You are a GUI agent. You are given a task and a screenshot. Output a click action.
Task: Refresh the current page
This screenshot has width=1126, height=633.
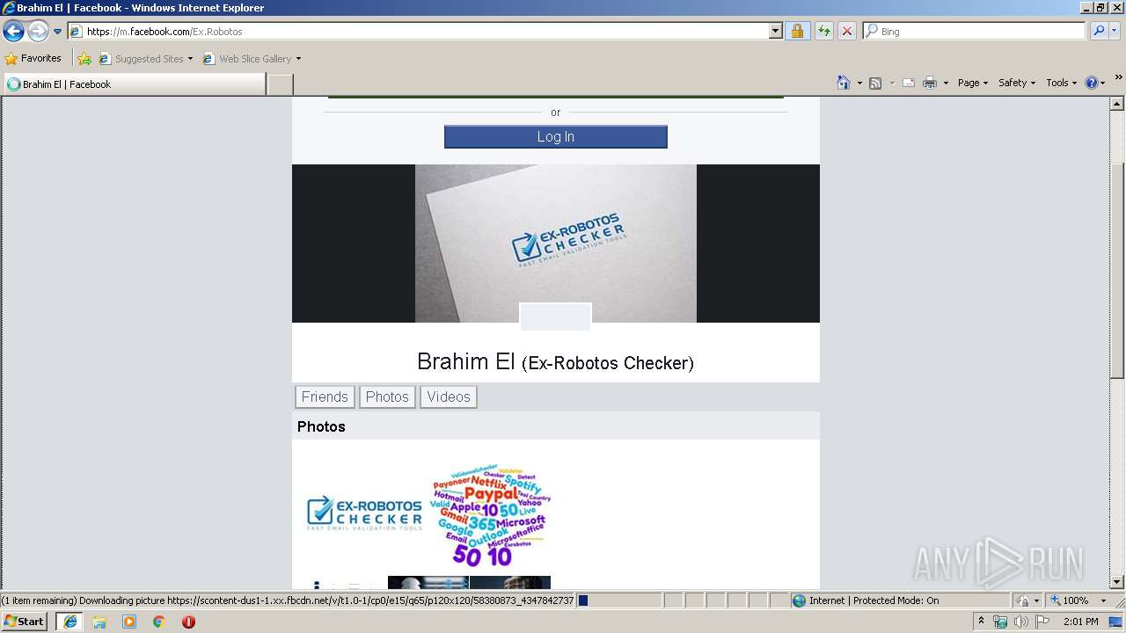824,31
